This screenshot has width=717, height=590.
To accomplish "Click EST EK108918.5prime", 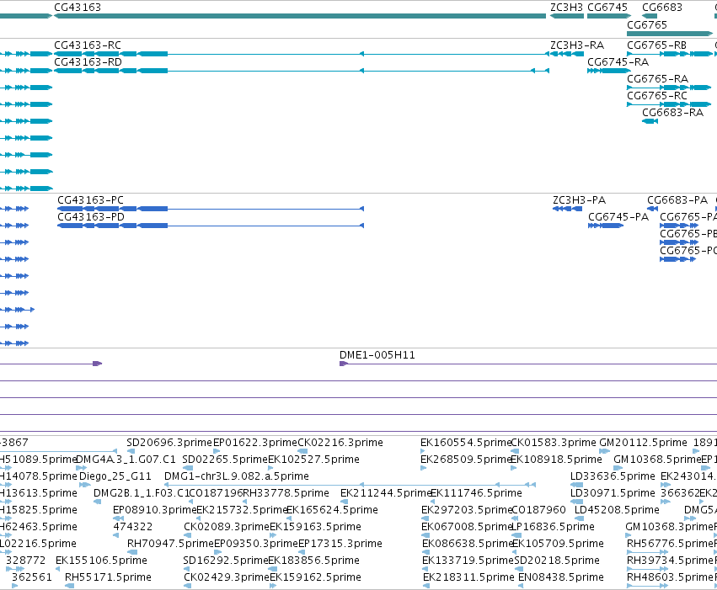I will [x=556, y=460].
